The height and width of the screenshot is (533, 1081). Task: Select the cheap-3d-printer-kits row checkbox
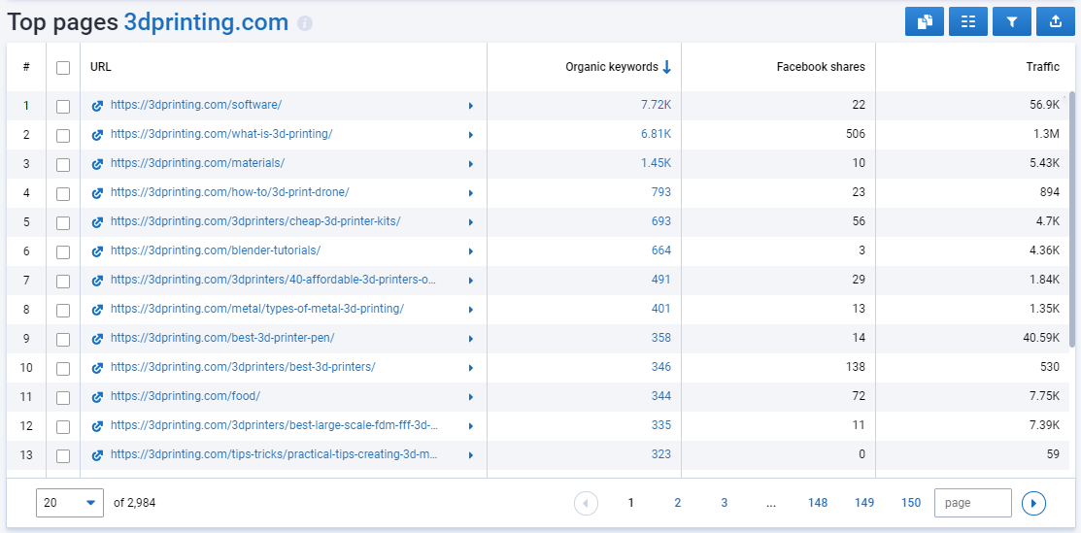tap(63, 222)
